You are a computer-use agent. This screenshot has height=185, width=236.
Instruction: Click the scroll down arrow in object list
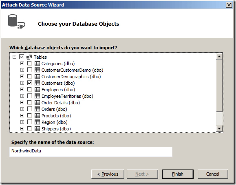click(x=219, y=128)
